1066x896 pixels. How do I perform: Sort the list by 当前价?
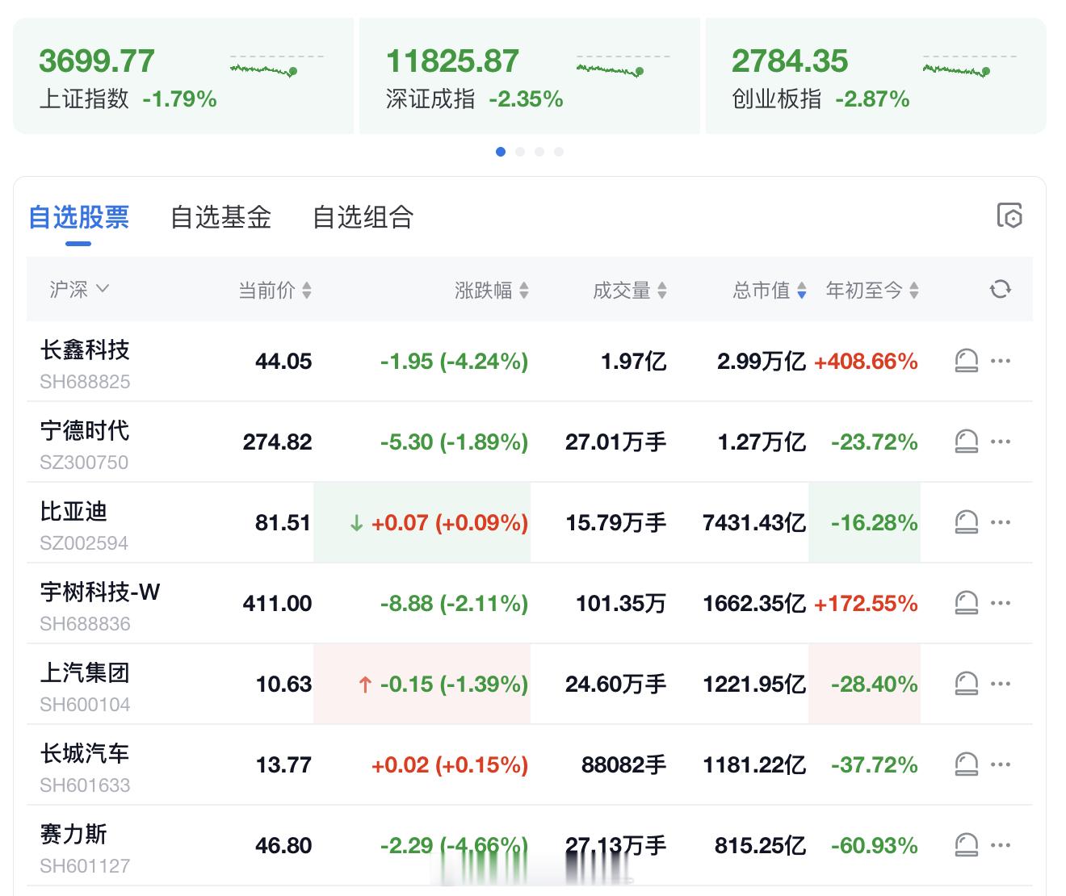(275, 290)
